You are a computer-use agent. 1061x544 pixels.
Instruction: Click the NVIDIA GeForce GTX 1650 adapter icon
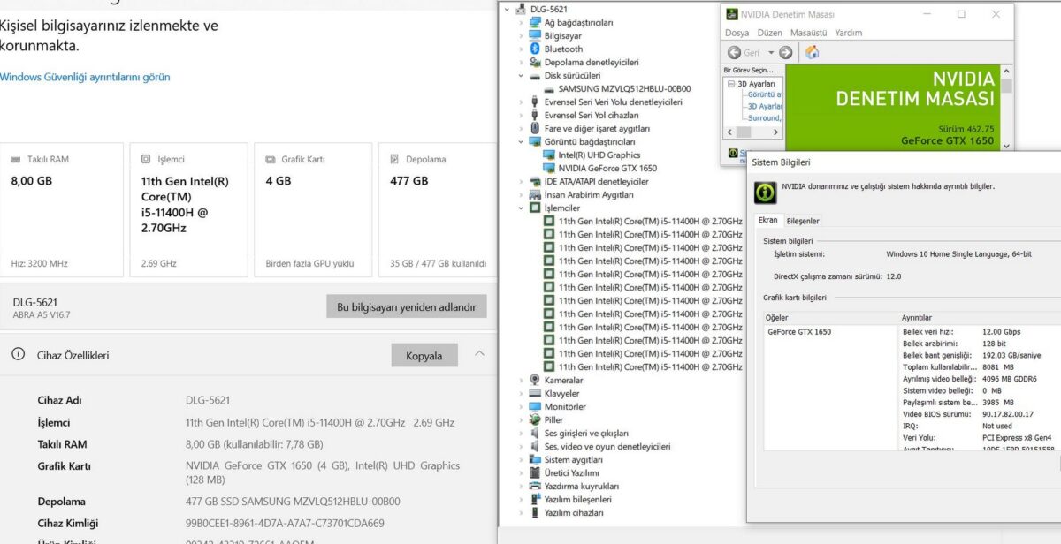coord(549,168)
